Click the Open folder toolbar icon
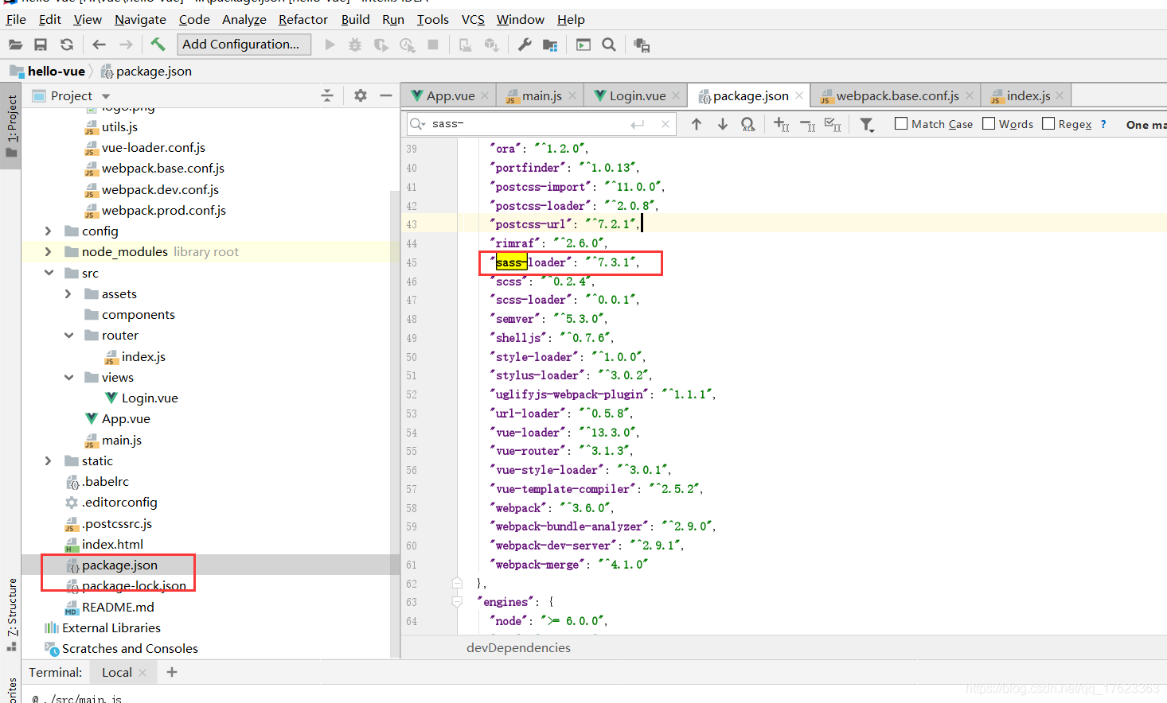The width and height of the screenshot is (1167, 703). [x=15, y=45]
